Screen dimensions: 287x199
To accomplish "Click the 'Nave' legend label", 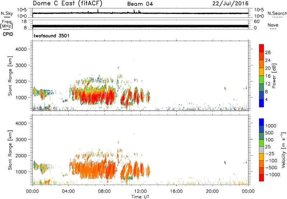I will pyautogui.click(x=273, y=25).
